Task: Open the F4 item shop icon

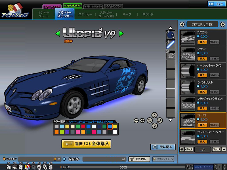Action: coord(28,167)
